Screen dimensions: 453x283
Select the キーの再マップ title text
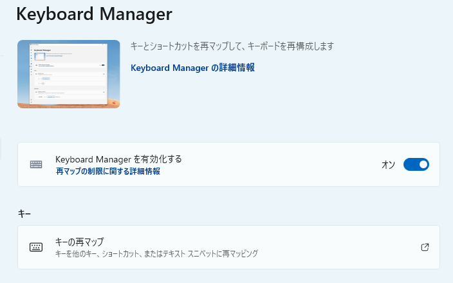point(80,242)
